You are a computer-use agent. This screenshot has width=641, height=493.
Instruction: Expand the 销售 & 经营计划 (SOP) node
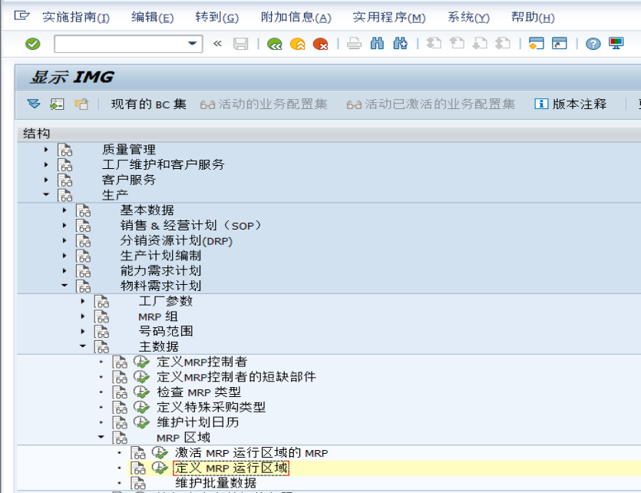pyautogui.click(x=64, y=225)
